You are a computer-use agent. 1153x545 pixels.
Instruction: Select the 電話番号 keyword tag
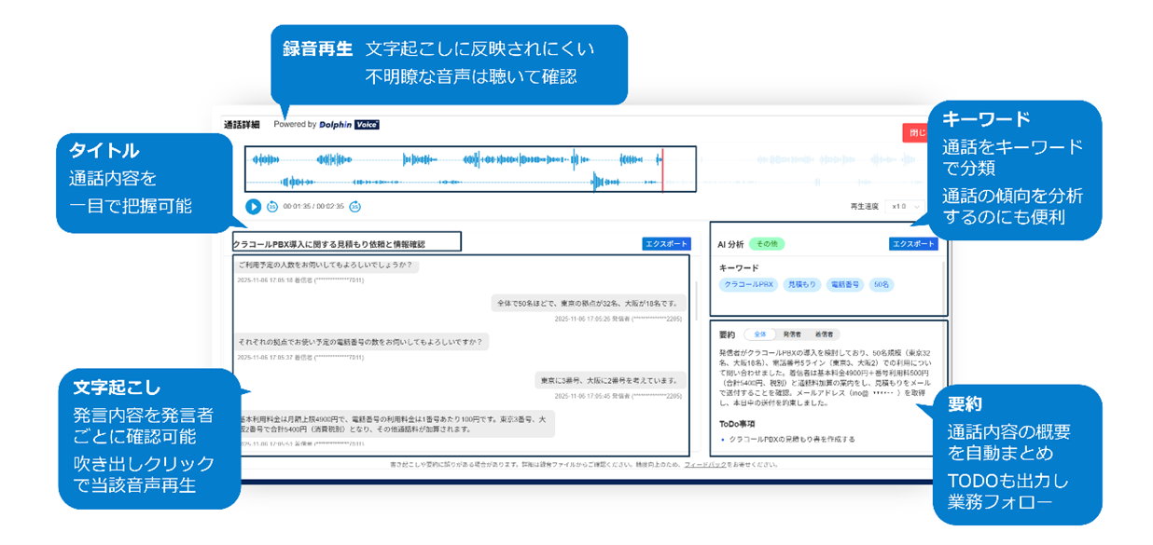click(x=845, y=284)
